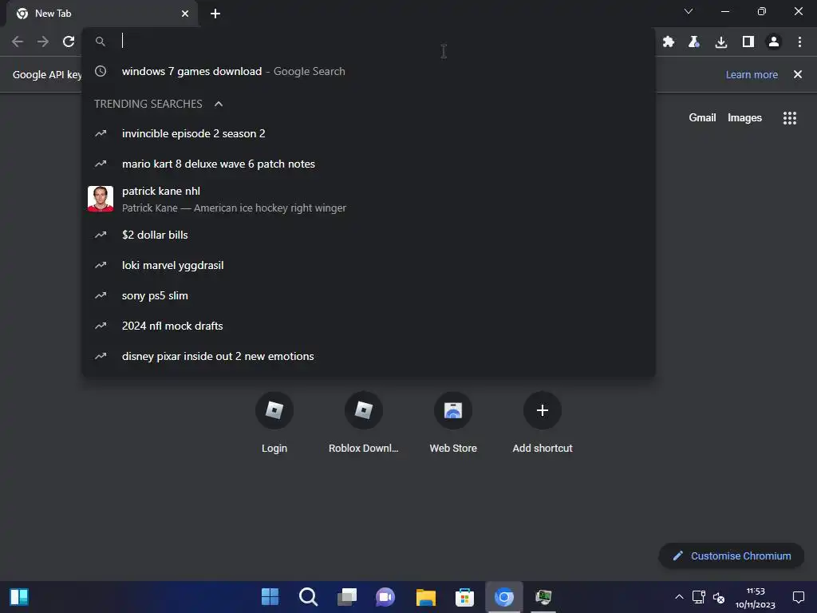Open the 'Learn more' link
Screen dimensions: 817x613
click(752, 74)
